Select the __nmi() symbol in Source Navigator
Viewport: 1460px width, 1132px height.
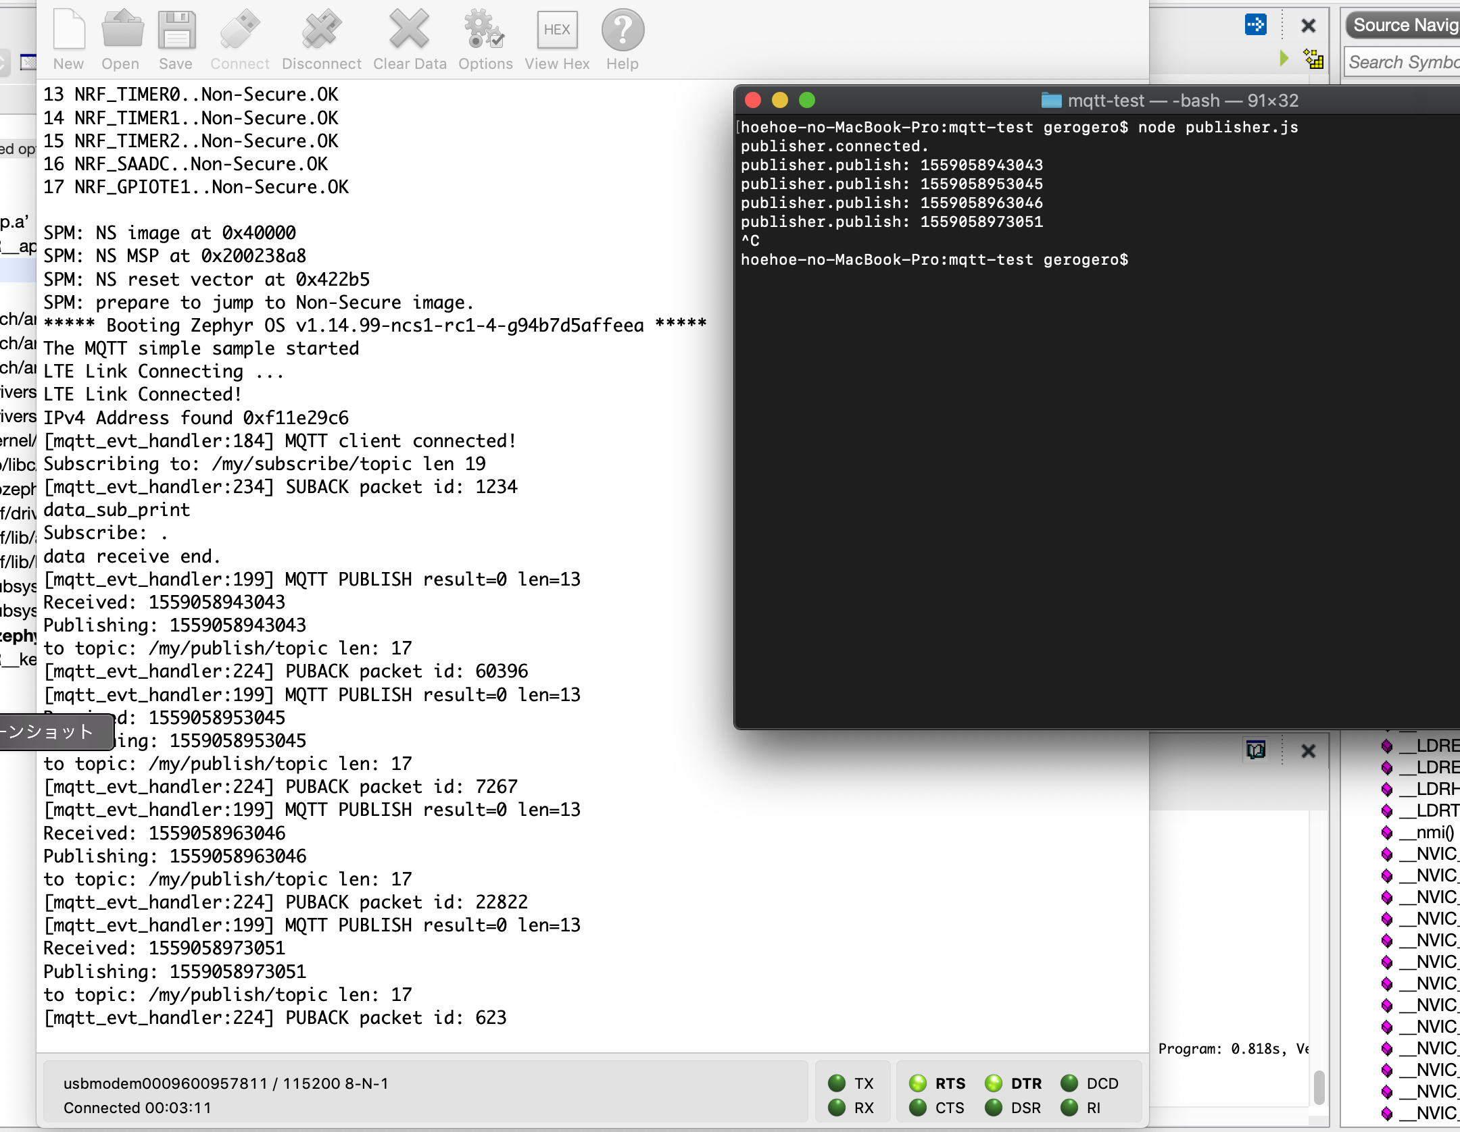[1426, 832]
